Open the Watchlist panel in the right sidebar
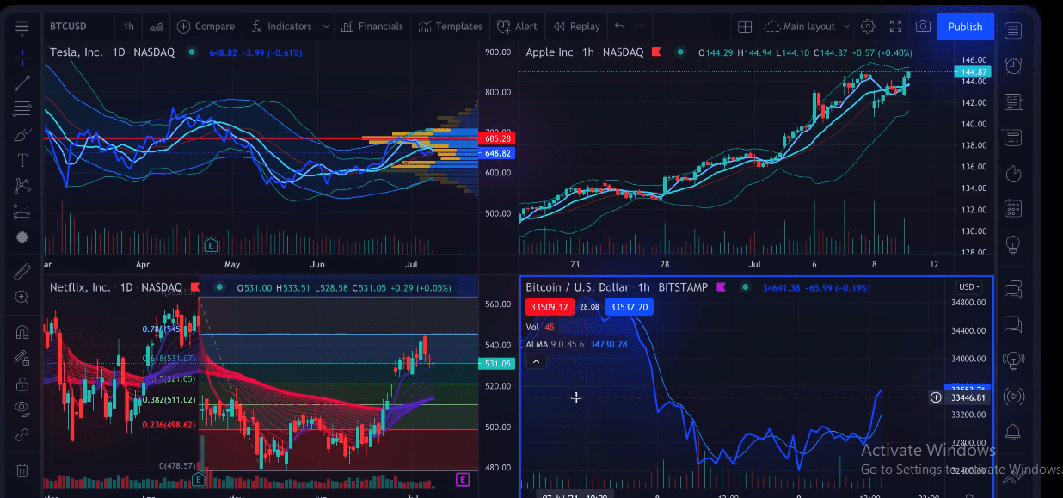The image size is (1063, 498). point(1013,32)
